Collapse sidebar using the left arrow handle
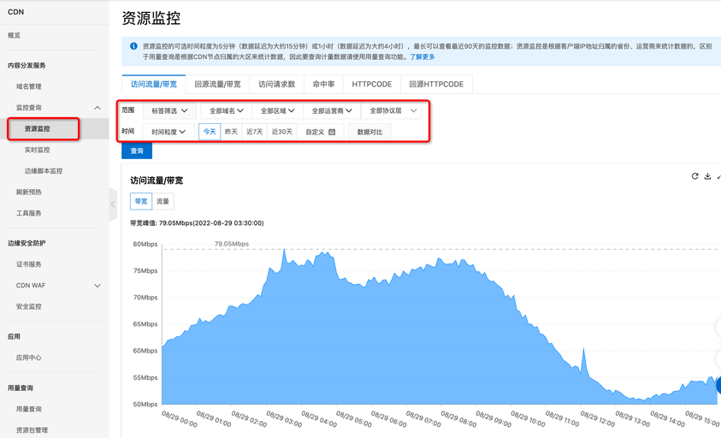The image size is (721, 438). click(x=113, y=204)
